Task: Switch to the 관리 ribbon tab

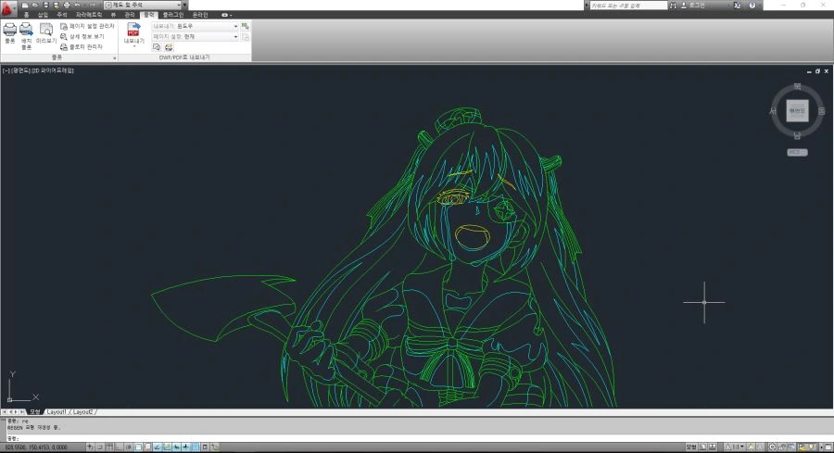Action: tap(129, 15)
